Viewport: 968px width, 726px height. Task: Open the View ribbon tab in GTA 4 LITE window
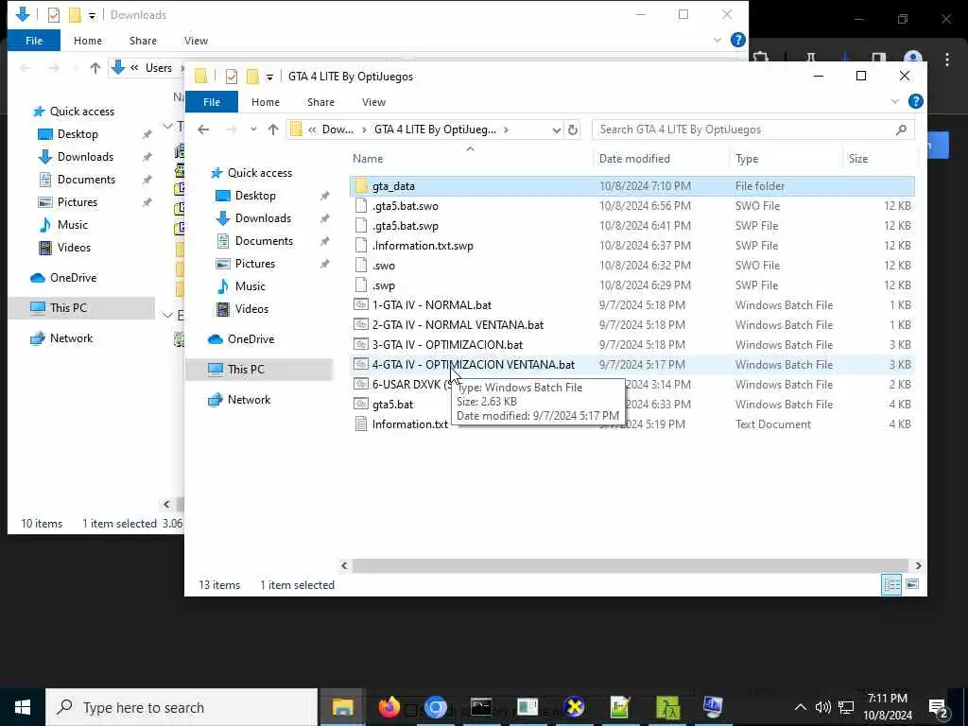[373, 102]
